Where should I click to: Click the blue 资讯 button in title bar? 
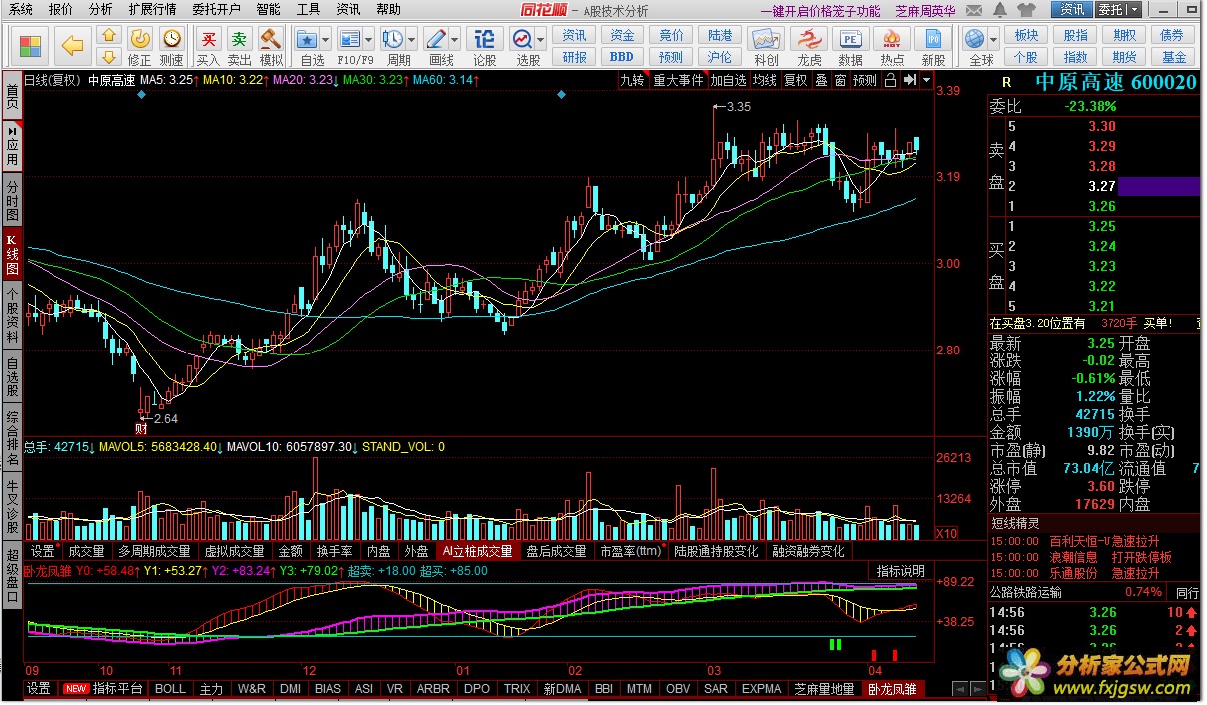1072,9
